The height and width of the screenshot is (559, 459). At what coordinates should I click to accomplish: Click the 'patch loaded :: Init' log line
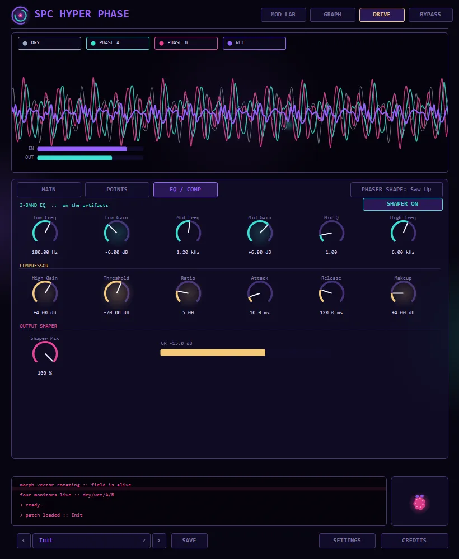click(x=51, y=515)
